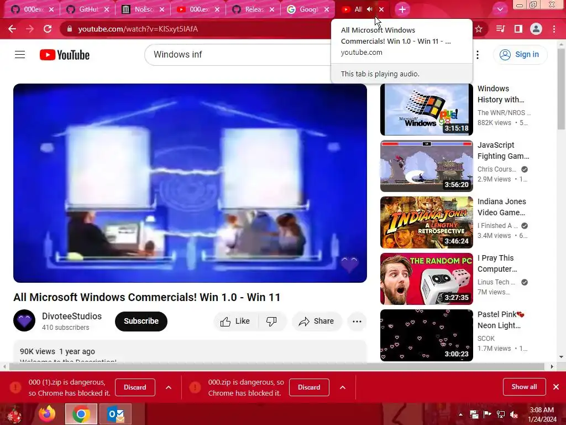
Task: Open the Chrome three-dot menu
Action: [554, 29]
